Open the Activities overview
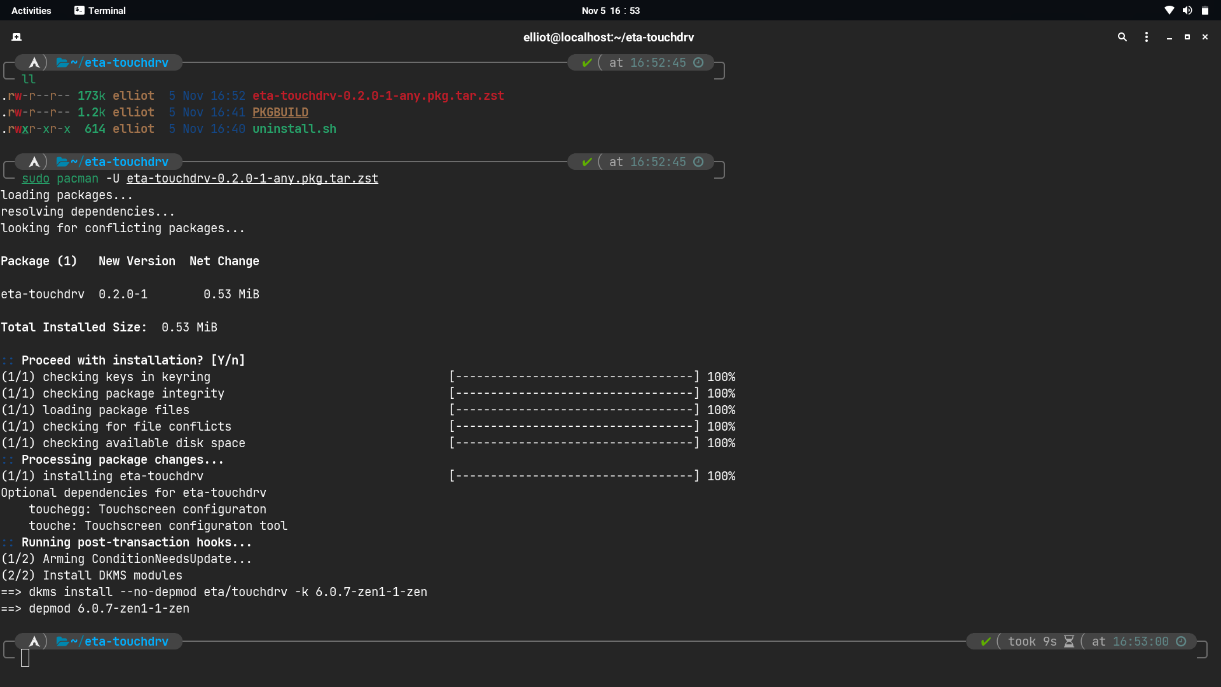This screenshot has width=1221, height=687. (31, 10)
